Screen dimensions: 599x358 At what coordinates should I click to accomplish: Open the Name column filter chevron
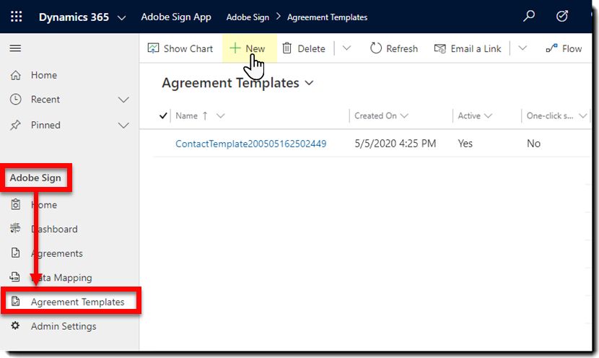tap(220, 115)
